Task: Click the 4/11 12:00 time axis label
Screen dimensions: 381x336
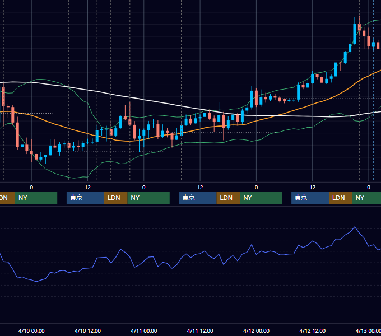Action: 200,330
